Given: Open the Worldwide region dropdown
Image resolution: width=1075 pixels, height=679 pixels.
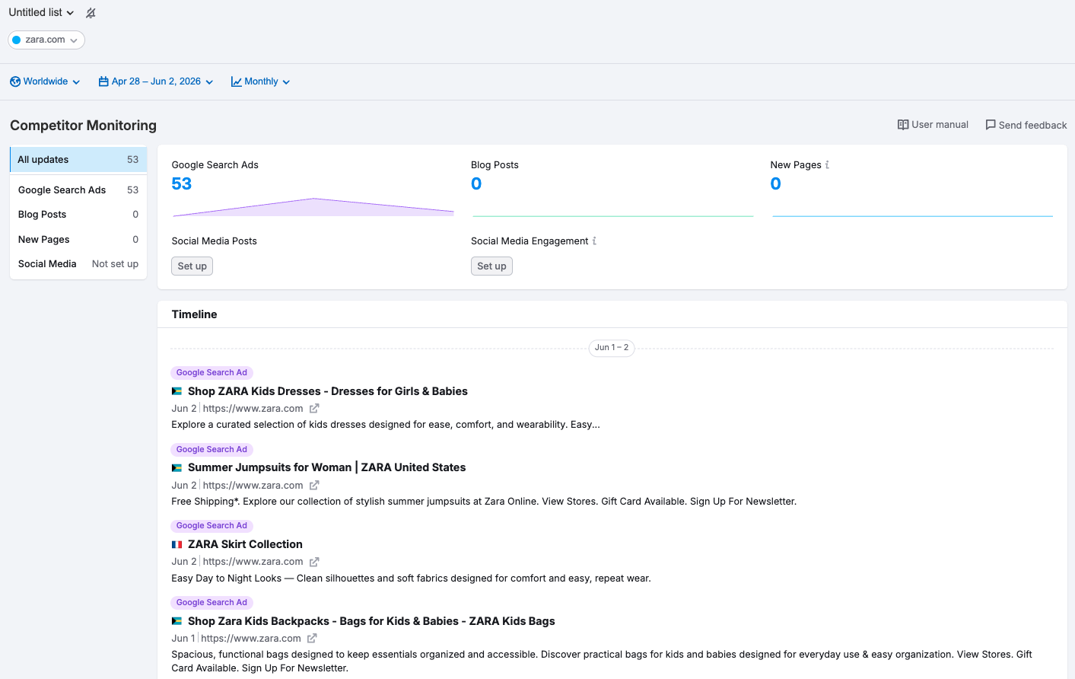Looking at the screenshot, I should pyautogui.click(x=45, y=81).
